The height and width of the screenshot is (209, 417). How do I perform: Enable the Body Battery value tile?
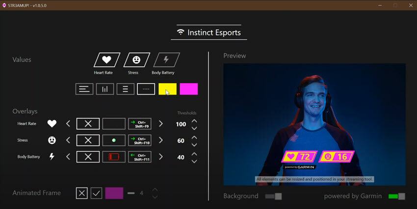[x=166, y=60]
